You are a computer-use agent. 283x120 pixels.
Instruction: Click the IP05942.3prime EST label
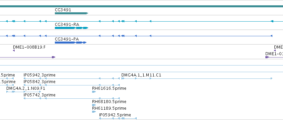[x=40, y=75]
